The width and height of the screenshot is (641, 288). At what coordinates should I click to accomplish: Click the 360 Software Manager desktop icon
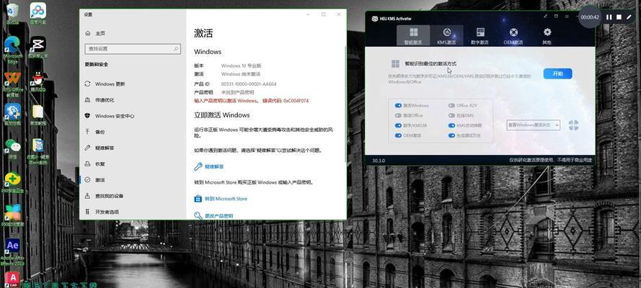(x=13, y=215)
